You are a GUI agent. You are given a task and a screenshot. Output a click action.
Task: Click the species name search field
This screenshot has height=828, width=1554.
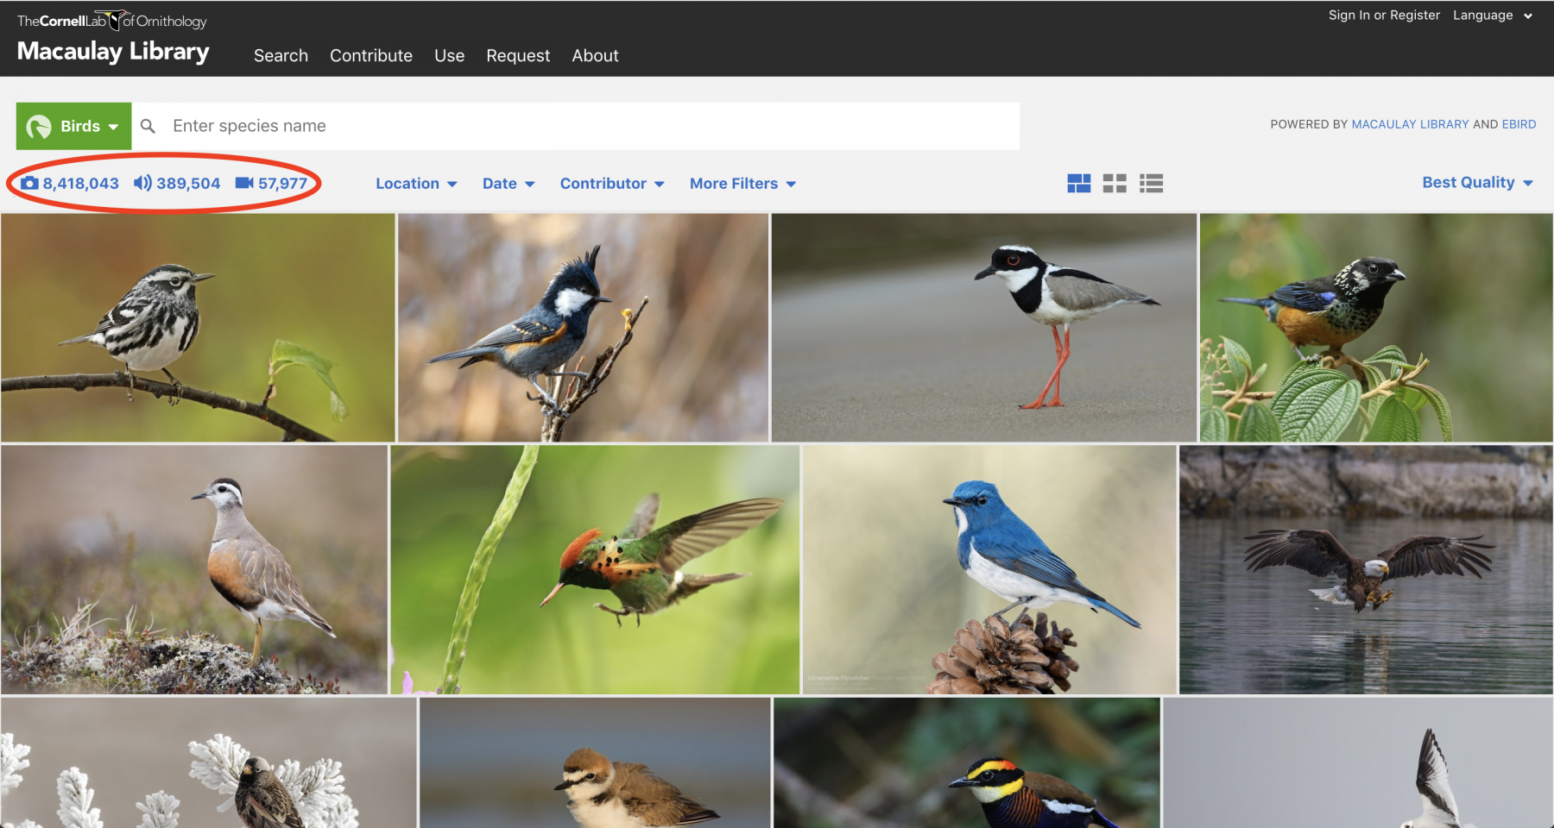click(587, 126)
